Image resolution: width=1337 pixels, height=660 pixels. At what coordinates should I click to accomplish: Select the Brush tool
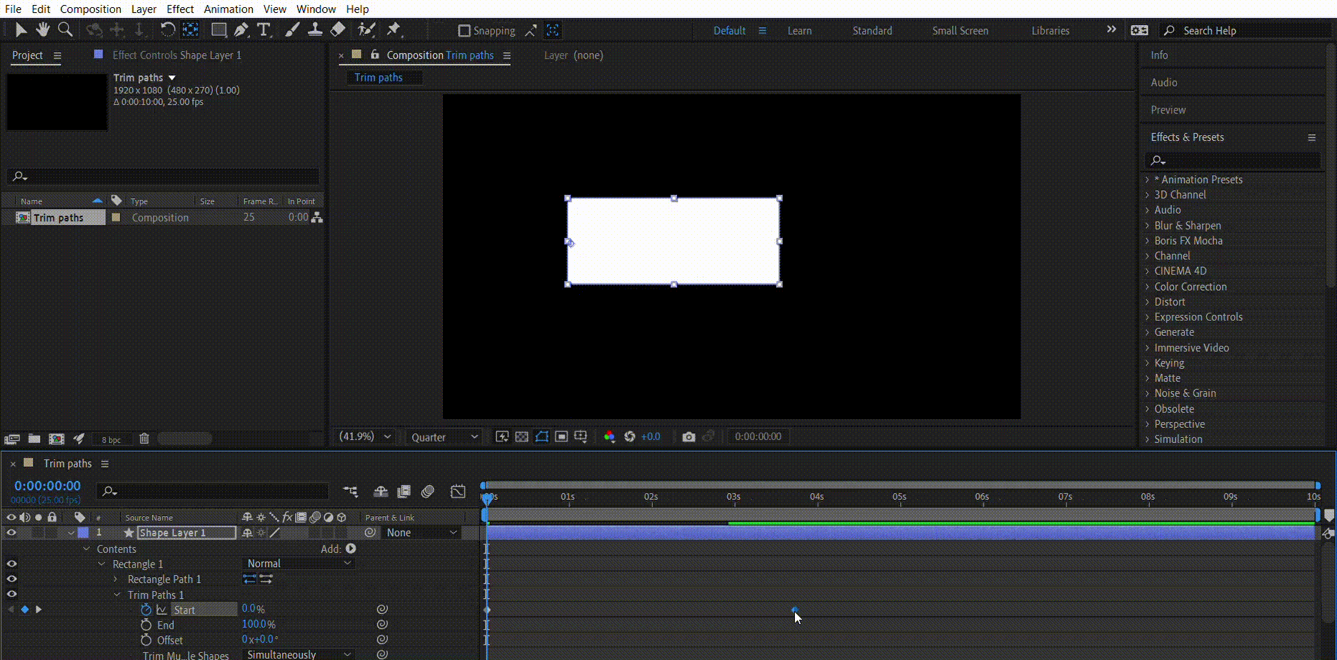pyautogui.click(x=292, y=29)
